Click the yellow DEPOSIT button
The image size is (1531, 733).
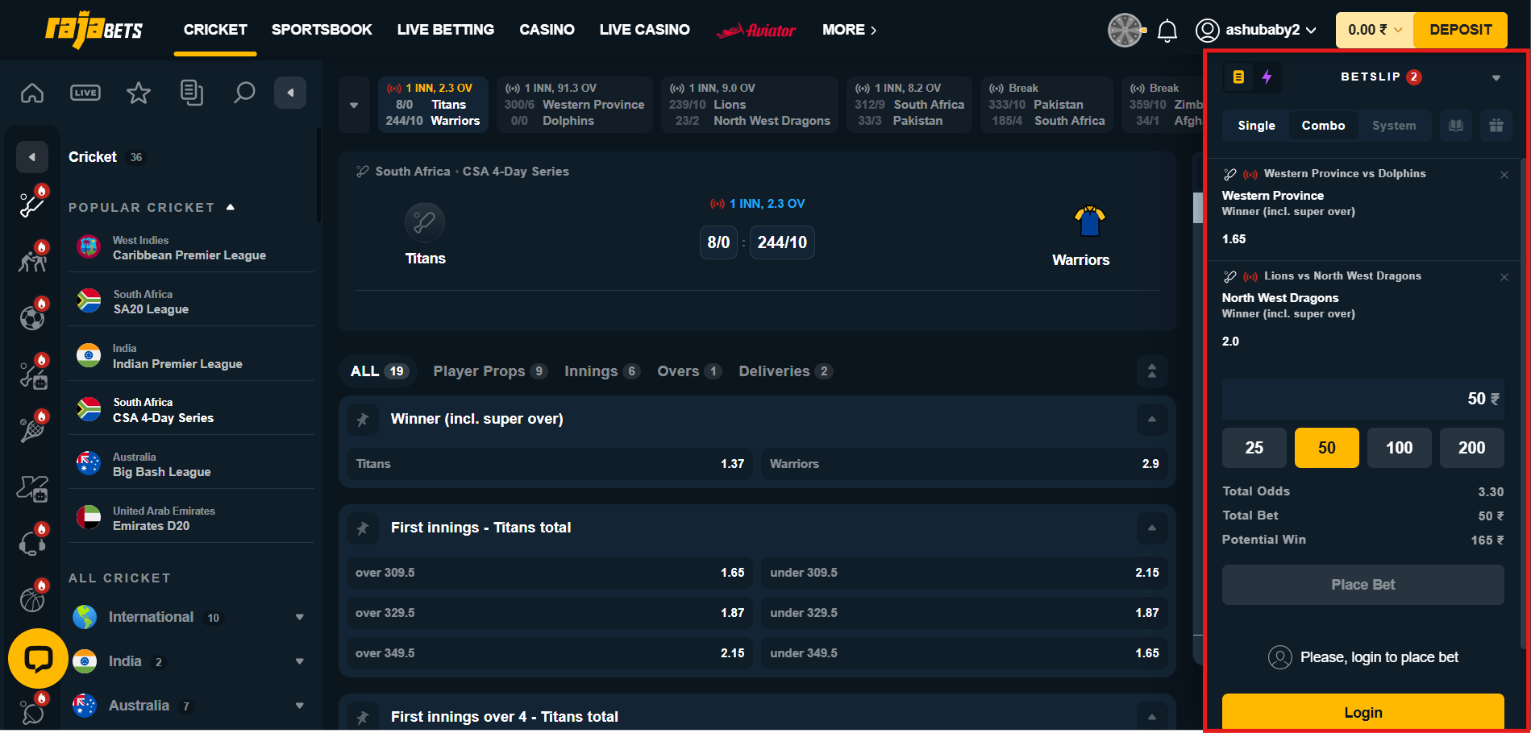tap(1460, 30)
